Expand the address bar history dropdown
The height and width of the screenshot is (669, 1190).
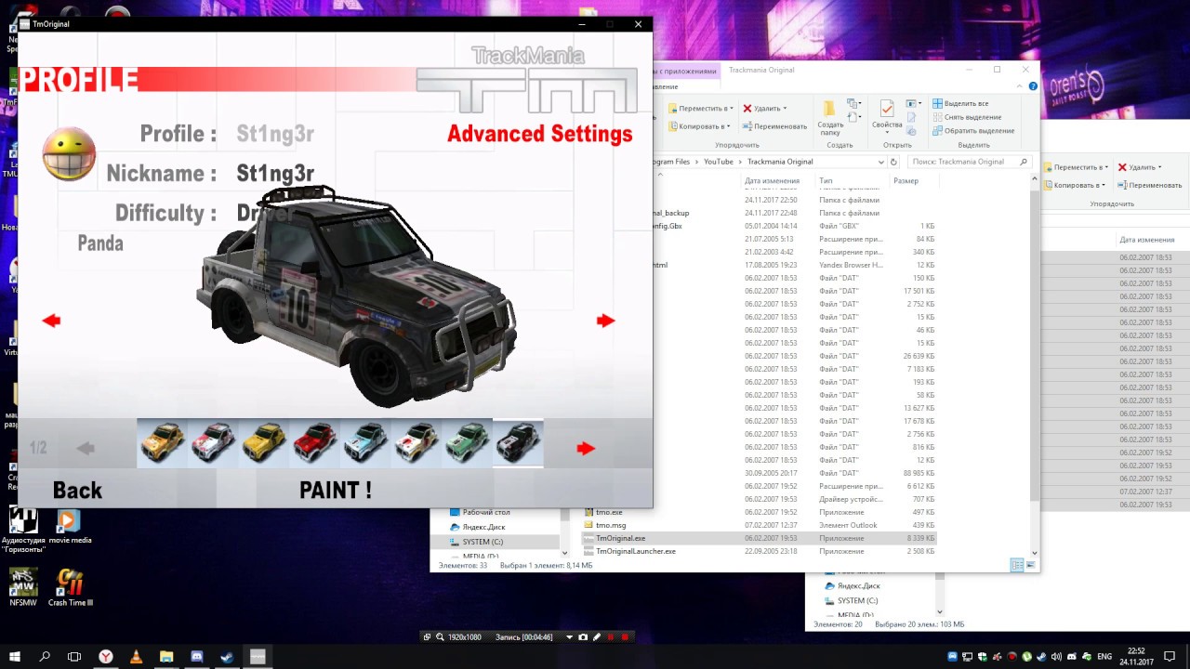(881, 162)
